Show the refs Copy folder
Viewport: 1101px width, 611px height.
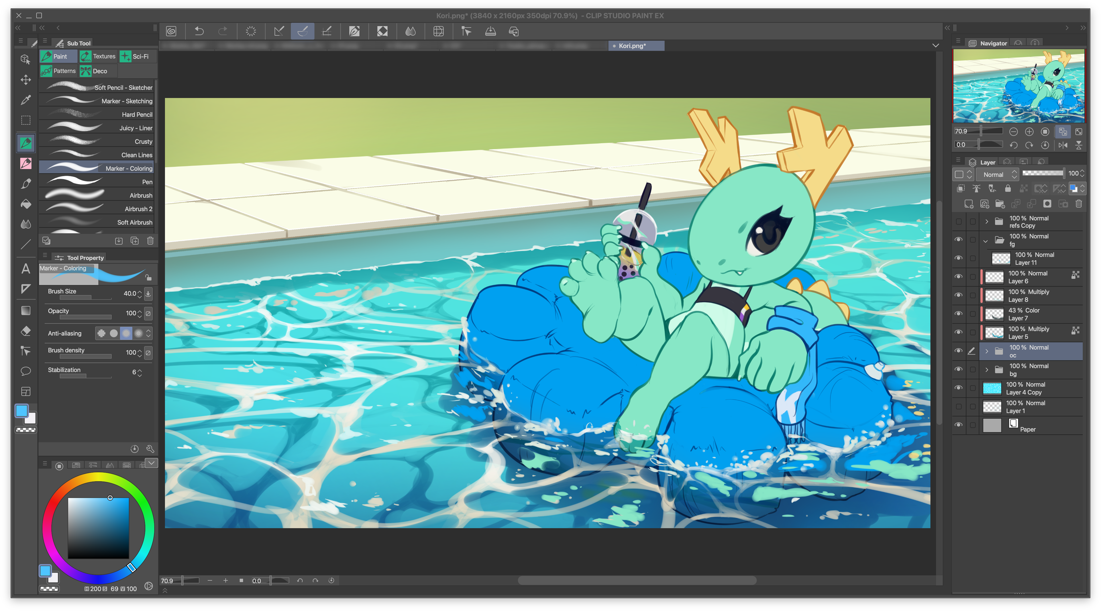959,222
